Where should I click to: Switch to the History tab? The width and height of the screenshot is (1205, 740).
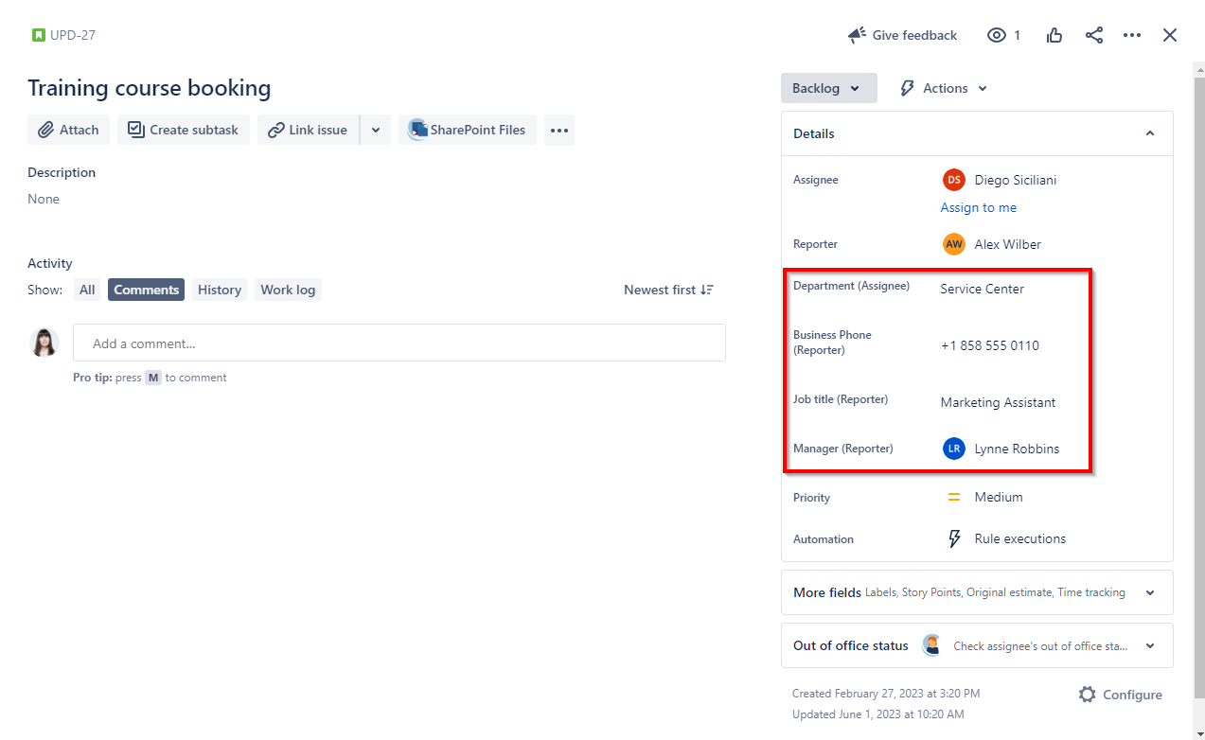coord(220,290)
